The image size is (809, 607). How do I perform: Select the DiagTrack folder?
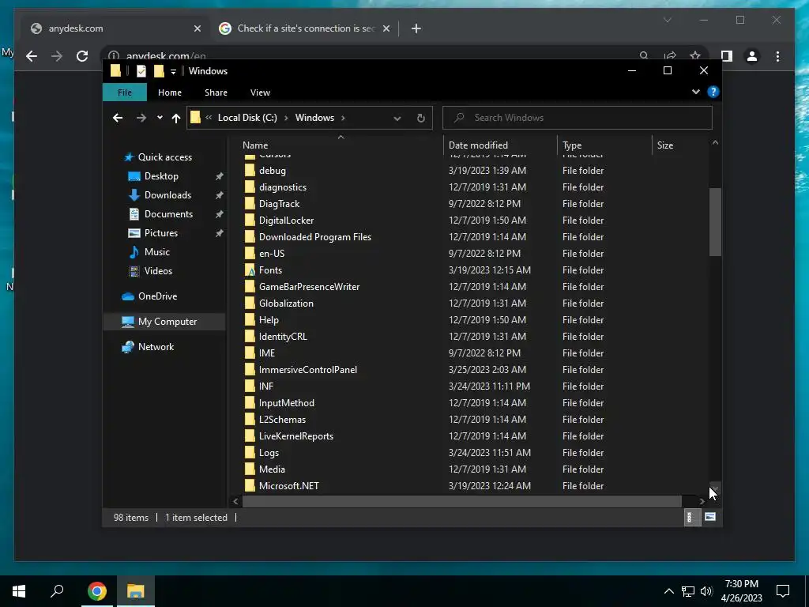(x=279, y=203)
